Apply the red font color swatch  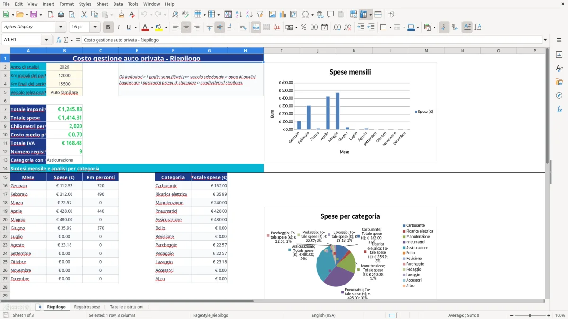145,27
